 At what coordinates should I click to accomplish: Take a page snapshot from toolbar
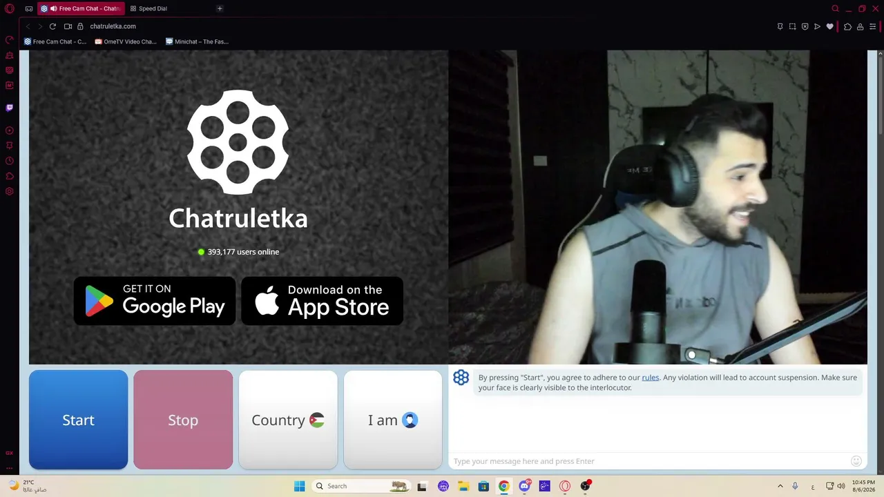tap(792, 26)
